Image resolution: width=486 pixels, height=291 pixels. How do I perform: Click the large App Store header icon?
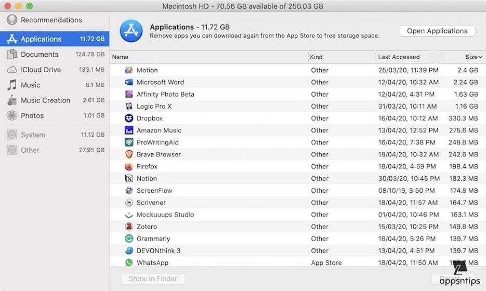pos(131,31)
